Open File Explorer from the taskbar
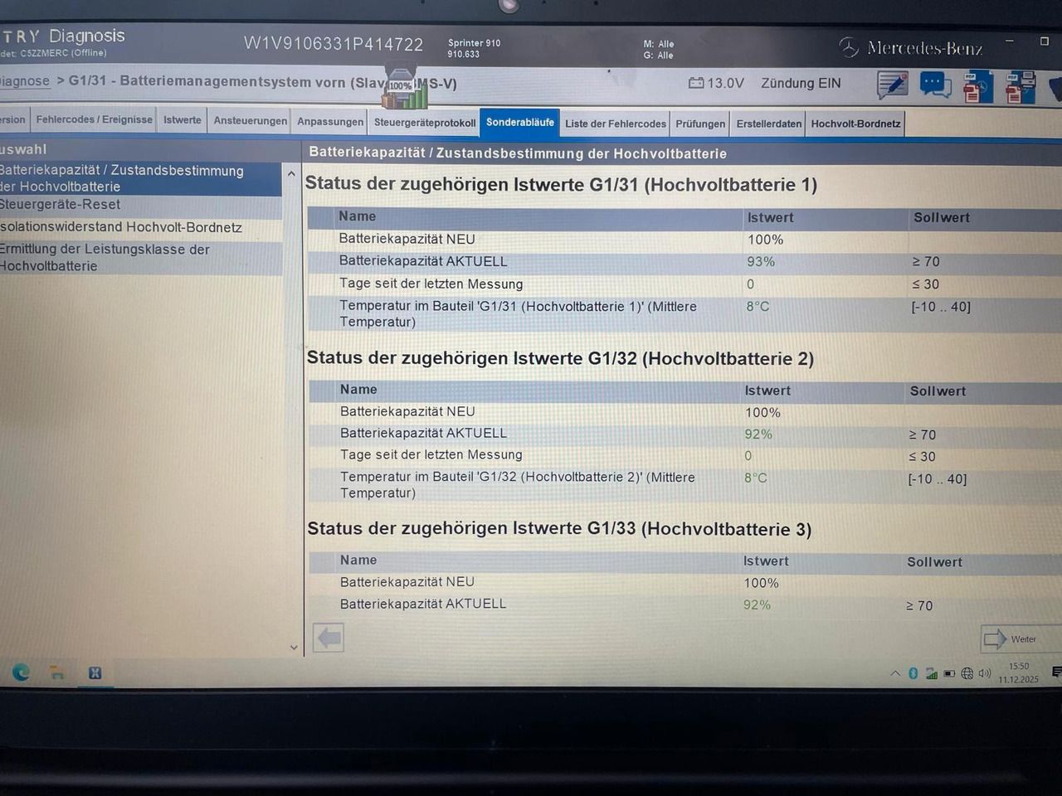 click(57, 672)
